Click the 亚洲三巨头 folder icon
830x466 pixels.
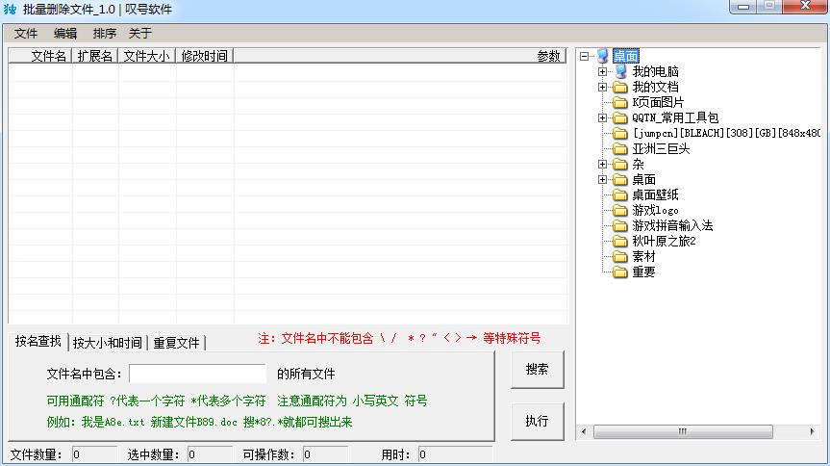[x=619, y=148]
